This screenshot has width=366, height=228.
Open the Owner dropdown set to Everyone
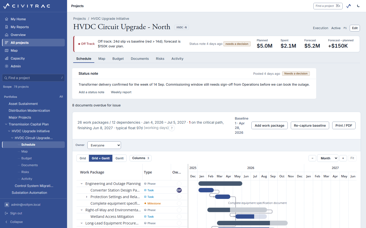[x=104, y=145]
